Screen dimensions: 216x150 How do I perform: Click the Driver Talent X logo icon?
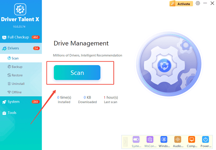tap(20, 9)
